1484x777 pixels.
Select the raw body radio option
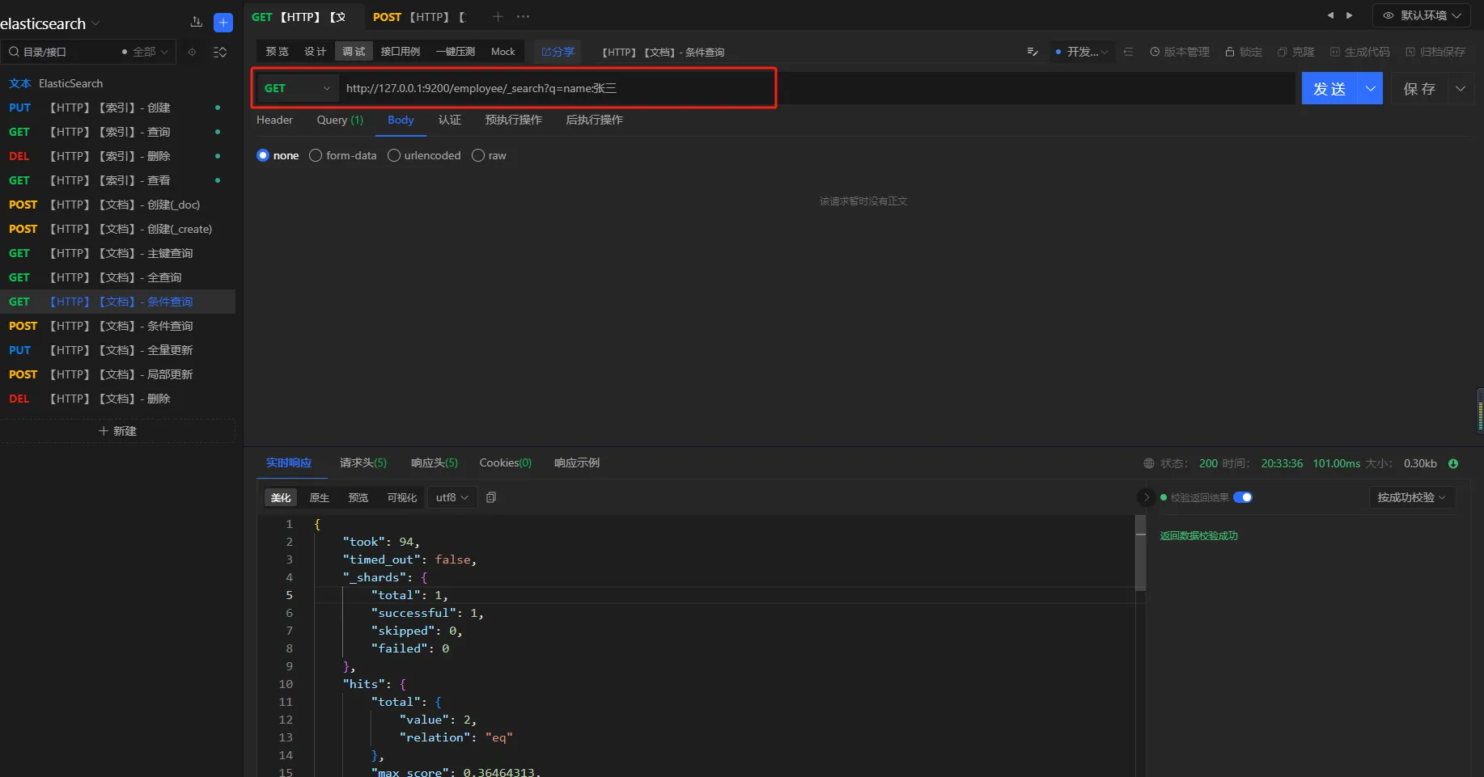coord(478,155)
